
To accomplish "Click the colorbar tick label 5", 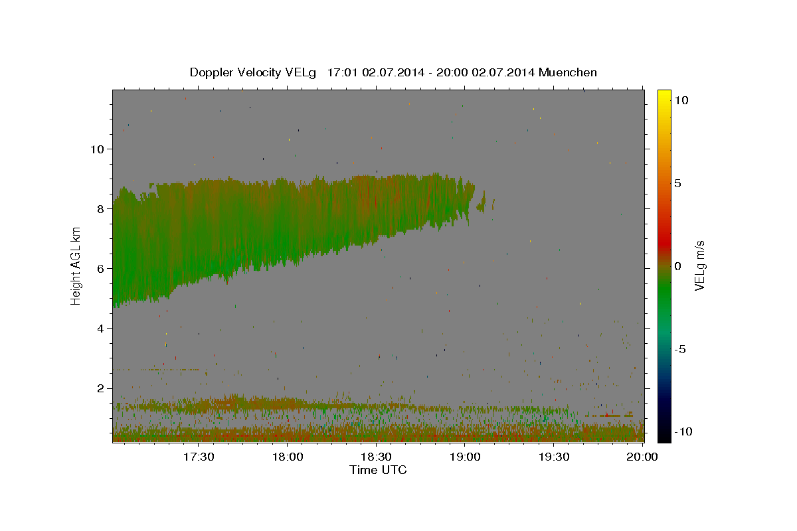I will pyautogui.click(x=677, y=183).
